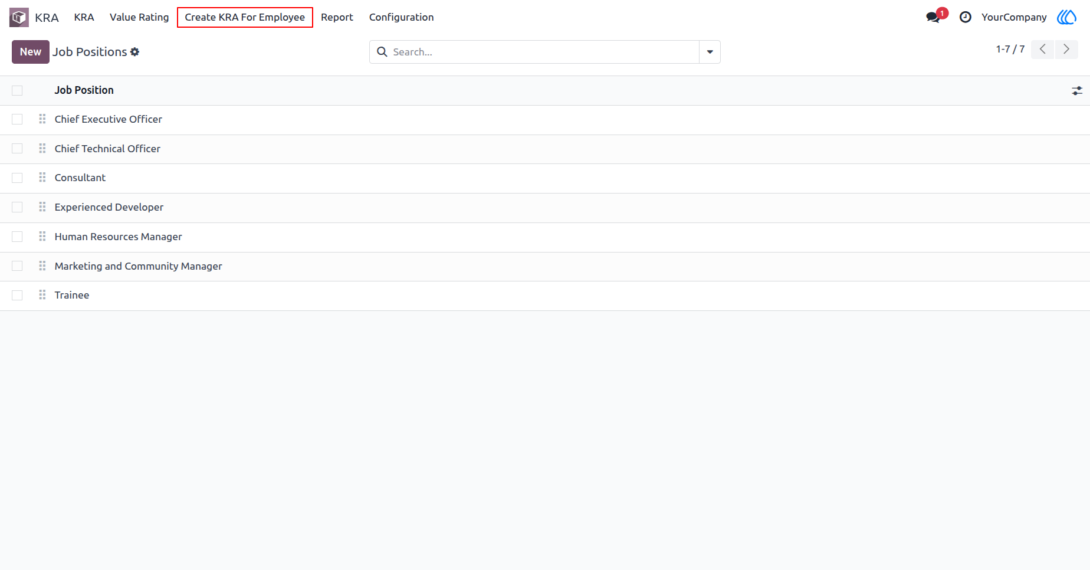Image resolution: width=1090 pixels, height=570 pixels.
Task: Check the Trainee row checkbox
Action: (17, 295)
